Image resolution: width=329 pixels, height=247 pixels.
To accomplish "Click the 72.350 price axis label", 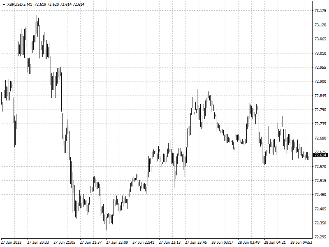I will tap(320, 223).
